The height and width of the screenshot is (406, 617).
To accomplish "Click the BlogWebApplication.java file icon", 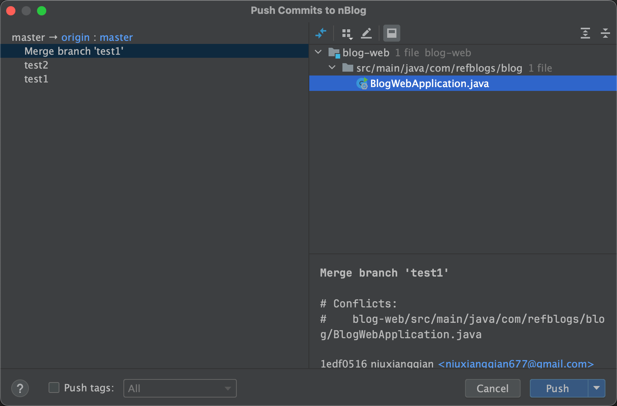I will [362, 84].
